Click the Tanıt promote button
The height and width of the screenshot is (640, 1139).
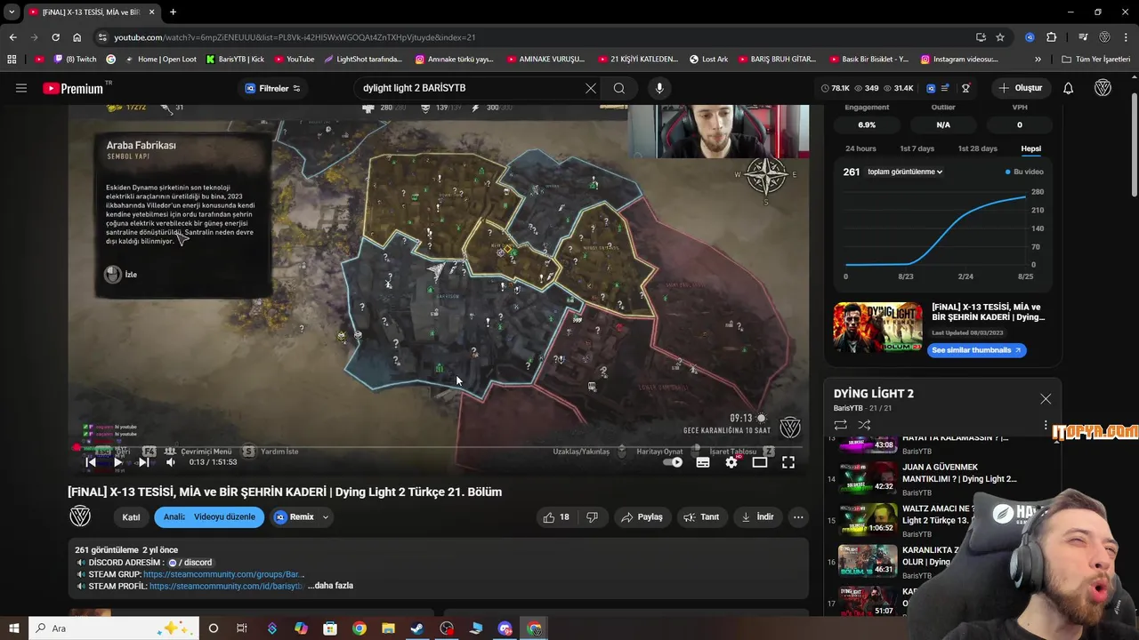tap(701, 517)
